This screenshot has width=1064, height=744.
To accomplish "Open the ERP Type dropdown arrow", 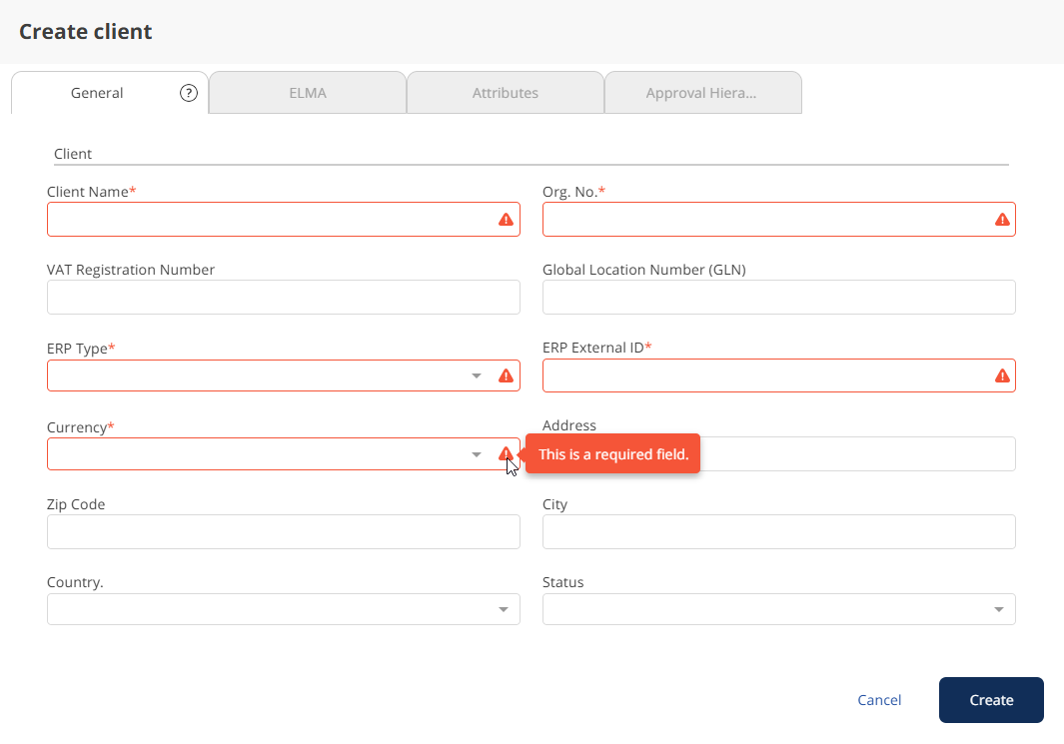I will tap(477, 375).
